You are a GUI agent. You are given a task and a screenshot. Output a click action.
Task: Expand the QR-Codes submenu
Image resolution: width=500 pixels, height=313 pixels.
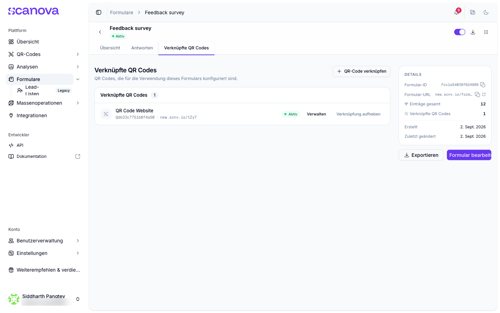pos(78,54)
